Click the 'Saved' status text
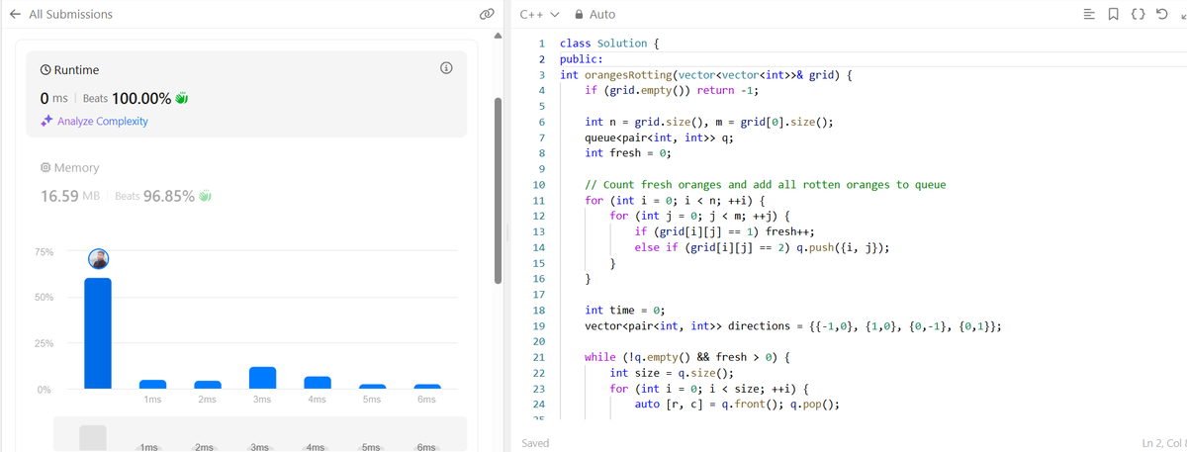Screen dimensions: 1187x452 tap(535, 443)
